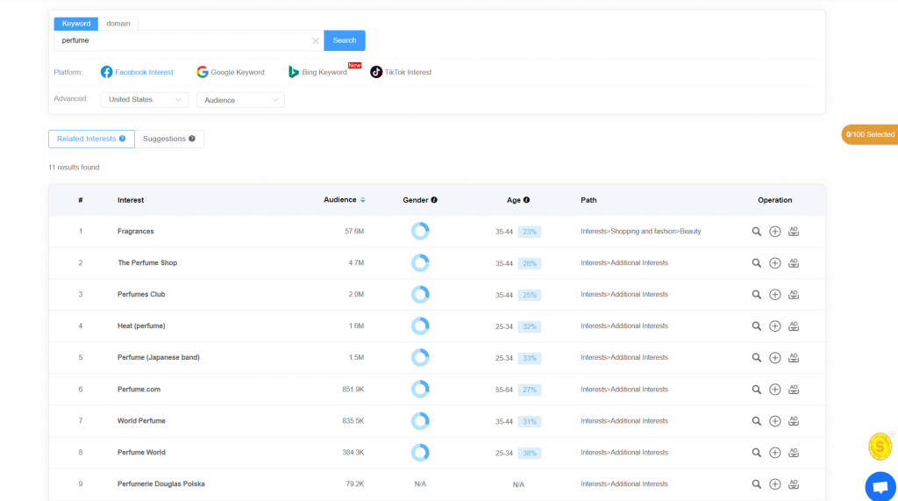This screenshot has height=501, width=898.
Task: Click gender donut chart for Fragrances
Action: [420, 232]
